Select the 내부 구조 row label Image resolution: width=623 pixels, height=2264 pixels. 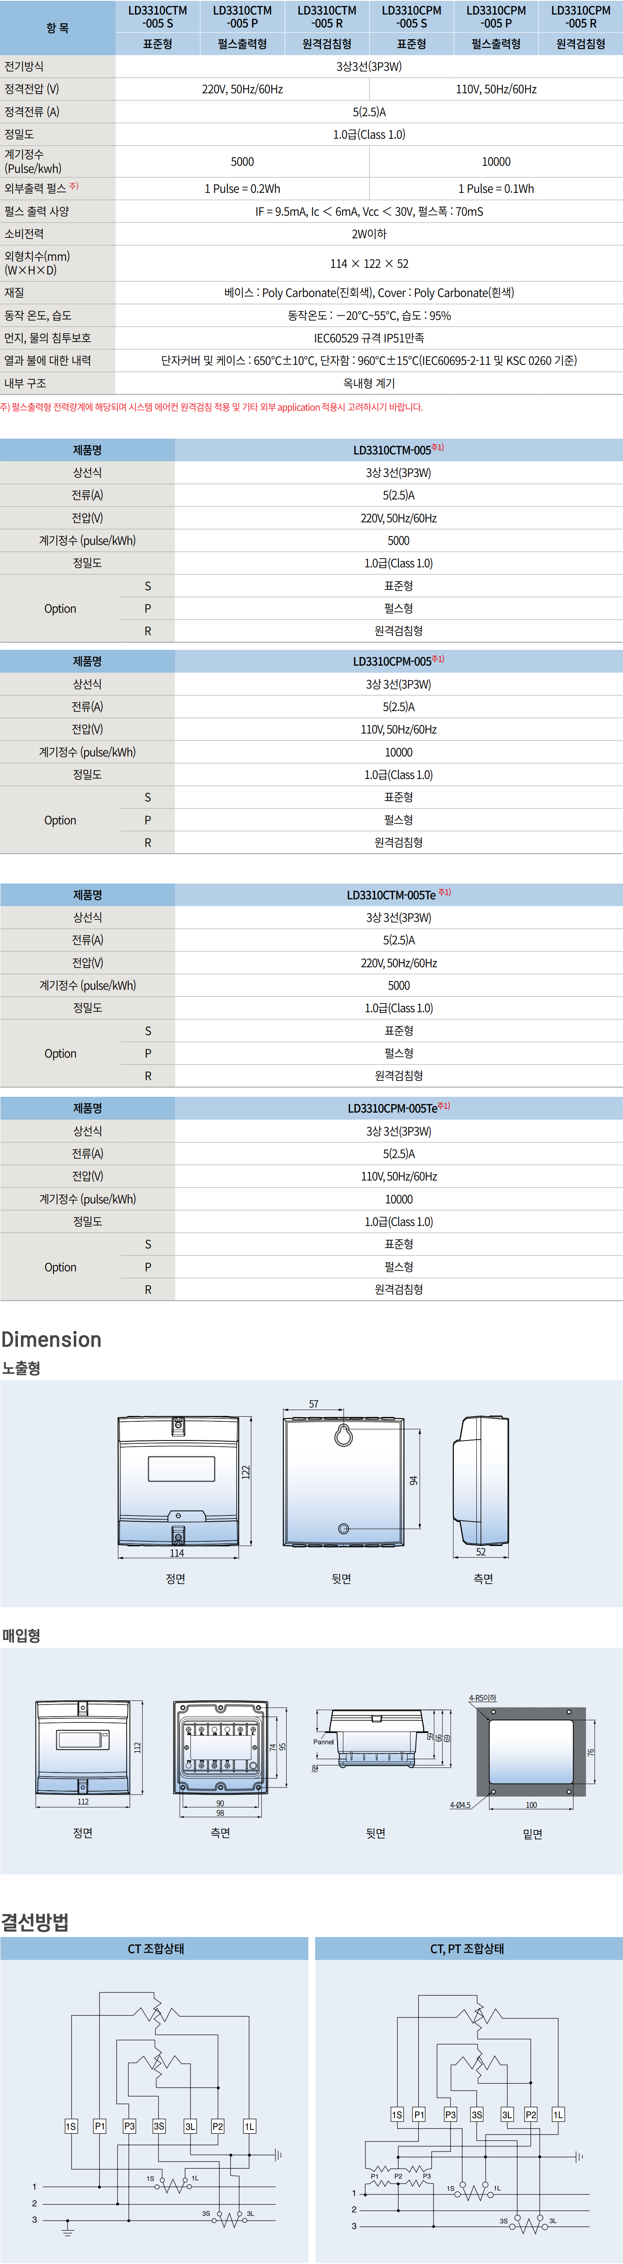(25, 383)
